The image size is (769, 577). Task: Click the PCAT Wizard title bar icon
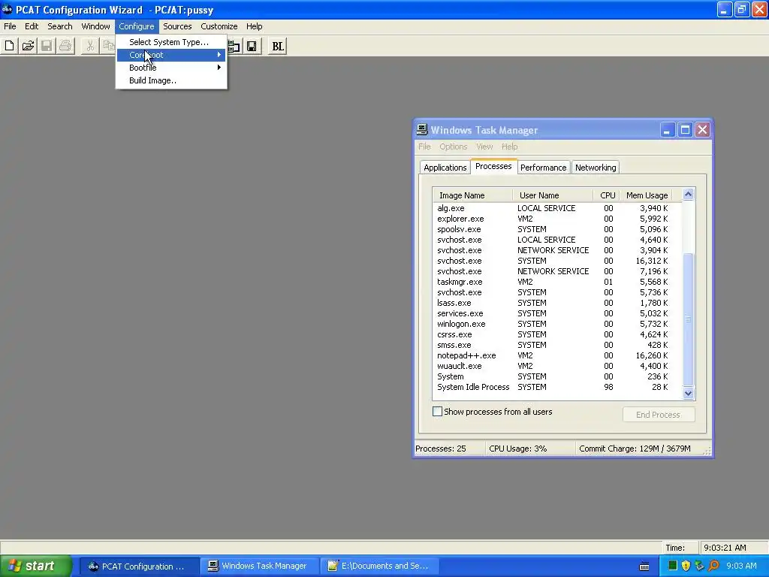7,9
